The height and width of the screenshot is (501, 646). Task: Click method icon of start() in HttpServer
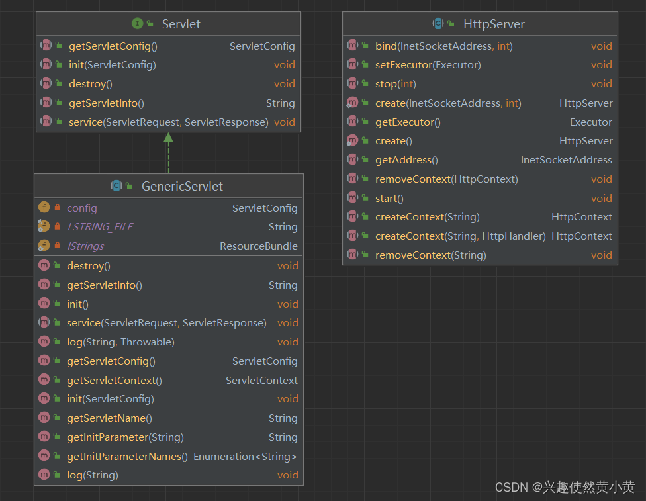352,197
